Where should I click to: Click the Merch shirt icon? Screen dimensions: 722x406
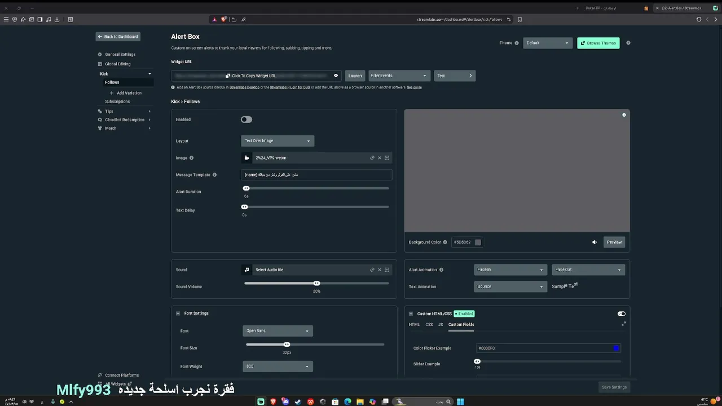pyautogui.click(x=100, y=129)
